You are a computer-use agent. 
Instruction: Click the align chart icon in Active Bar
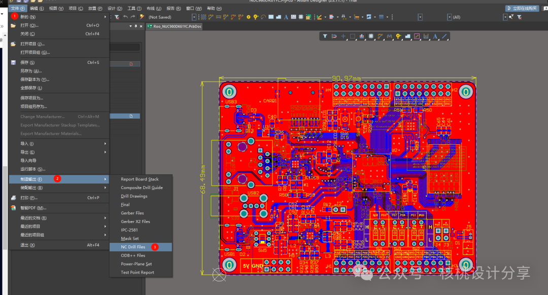click(362, 36)
